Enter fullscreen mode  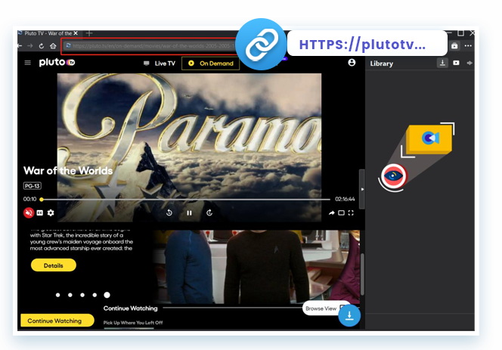click(x=351, y=213)
